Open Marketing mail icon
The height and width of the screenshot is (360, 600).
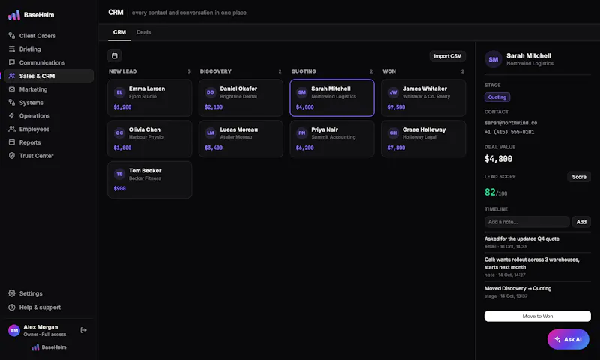pos(12,89)
